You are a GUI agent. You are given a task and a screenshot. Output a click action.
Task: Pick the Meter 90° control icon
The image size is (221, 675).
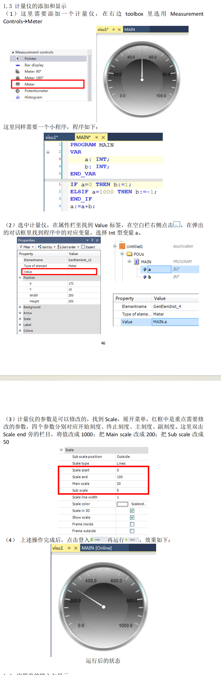18,71
